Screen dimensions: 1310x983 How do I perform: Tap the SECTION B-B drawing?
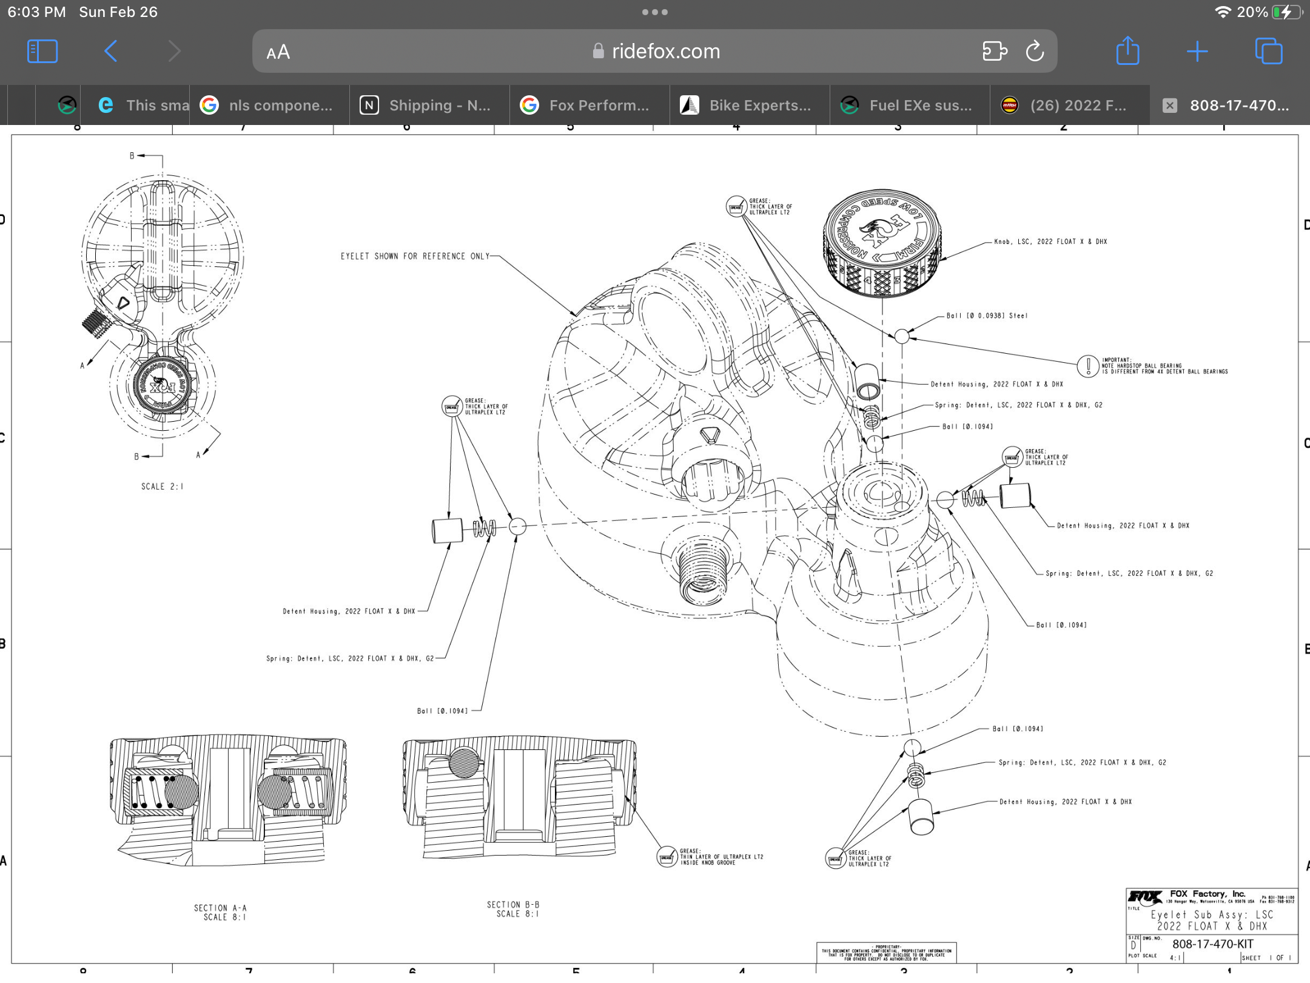coord(520,798)
